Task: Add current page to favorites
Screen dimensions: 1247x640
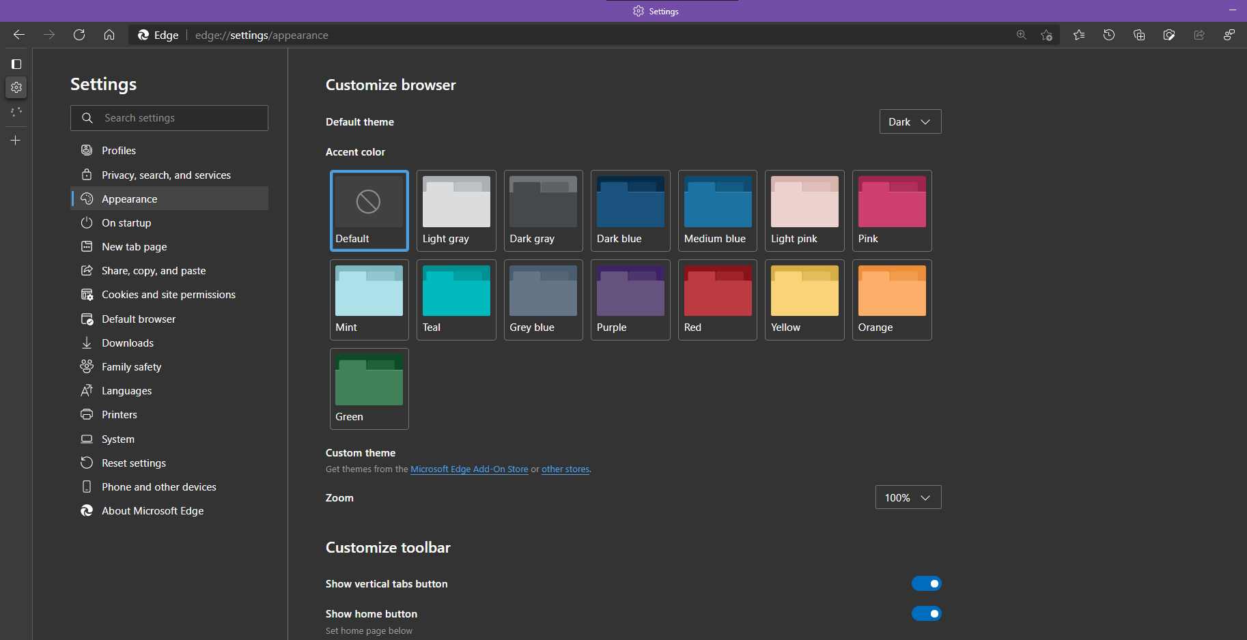Action: point(1046,35)
